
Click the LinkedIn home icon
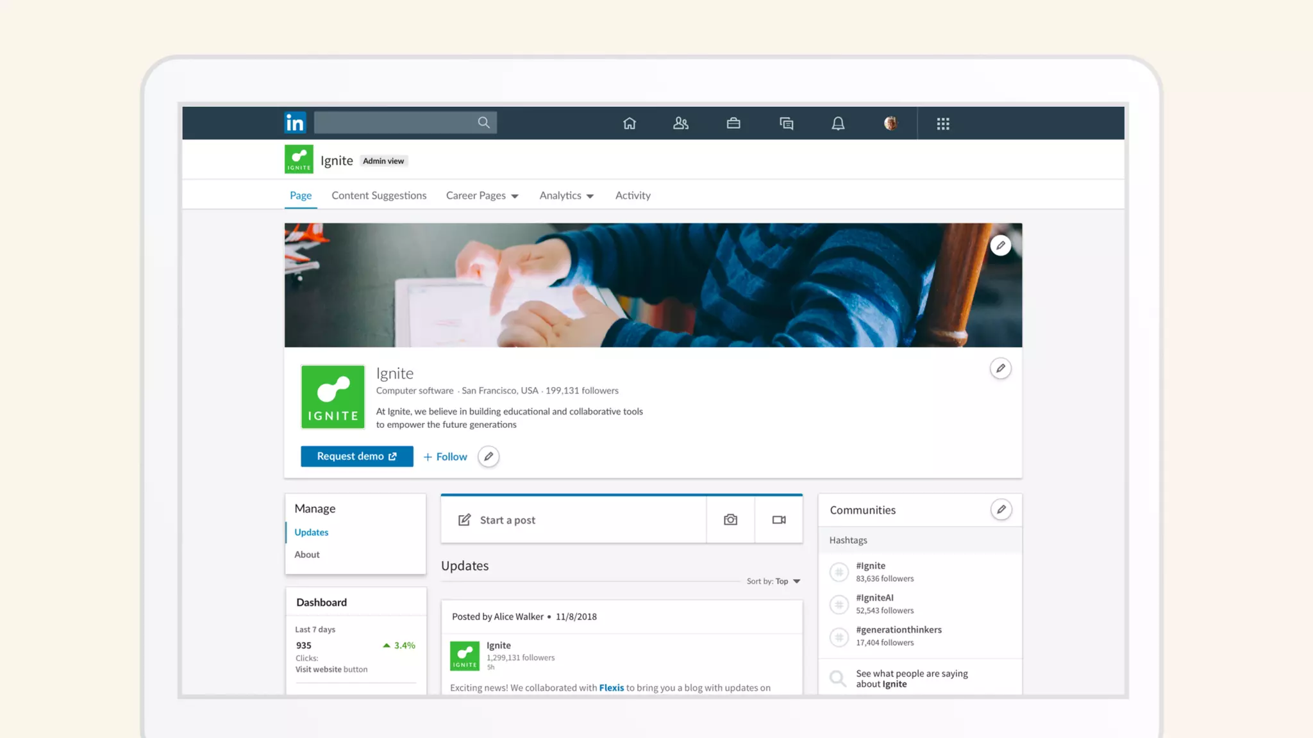629,124
